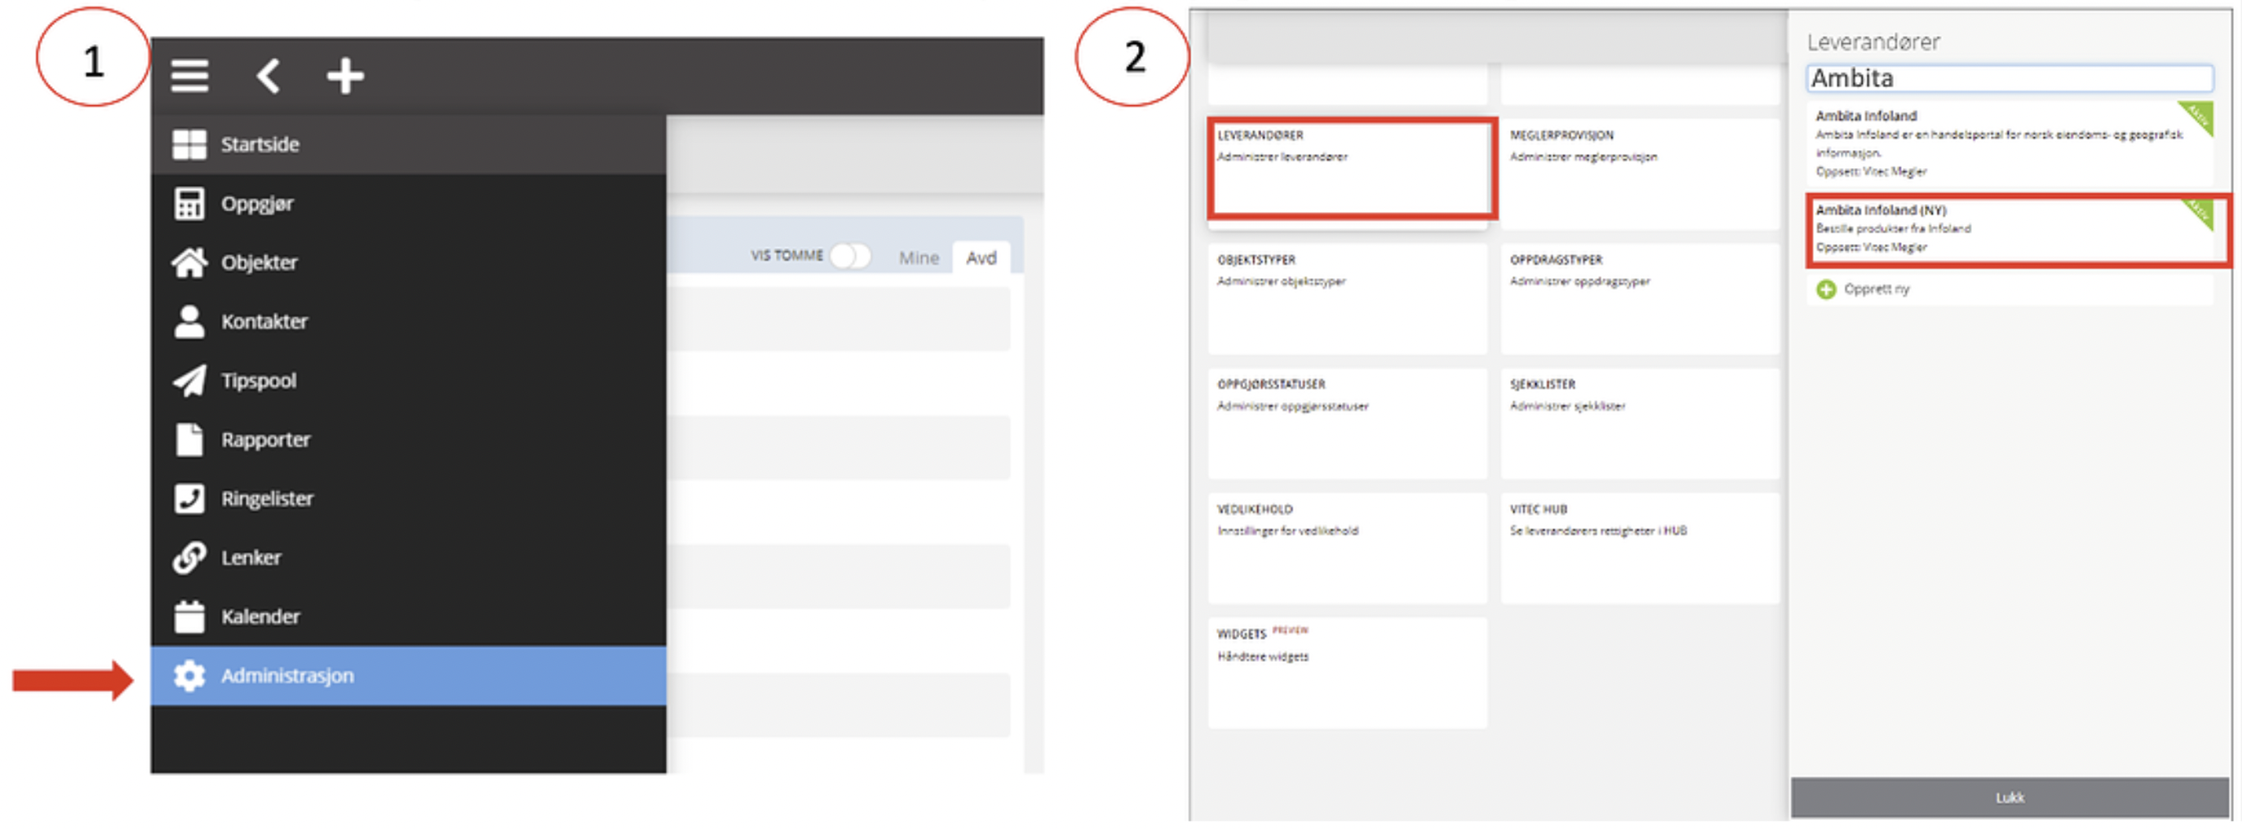Open Tipspool in the sidebar
Screen dimensions: 2242x829
click(408, 380)
